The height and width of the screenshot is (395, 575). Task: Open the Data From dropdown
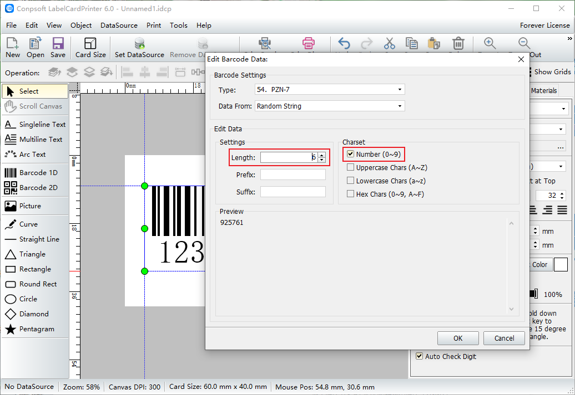tap(330, 106)
